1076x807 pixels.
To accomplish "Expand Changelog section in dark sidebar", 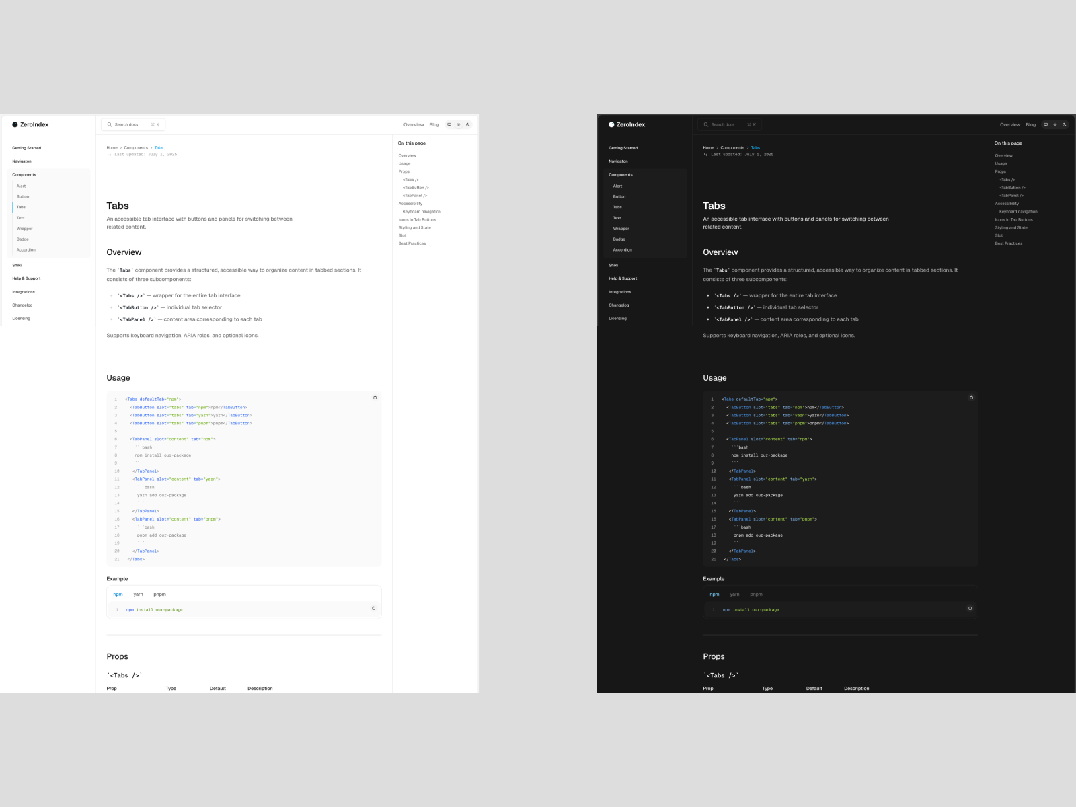I will pyautogui.click(x=619, y=305).
